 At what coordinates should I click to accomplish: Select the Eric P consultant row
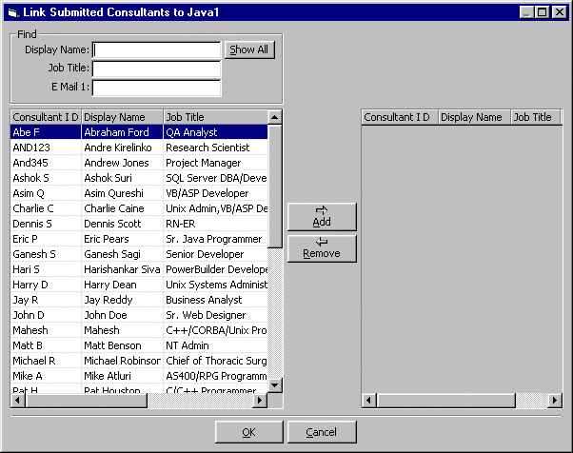click(x=139, y=239)
